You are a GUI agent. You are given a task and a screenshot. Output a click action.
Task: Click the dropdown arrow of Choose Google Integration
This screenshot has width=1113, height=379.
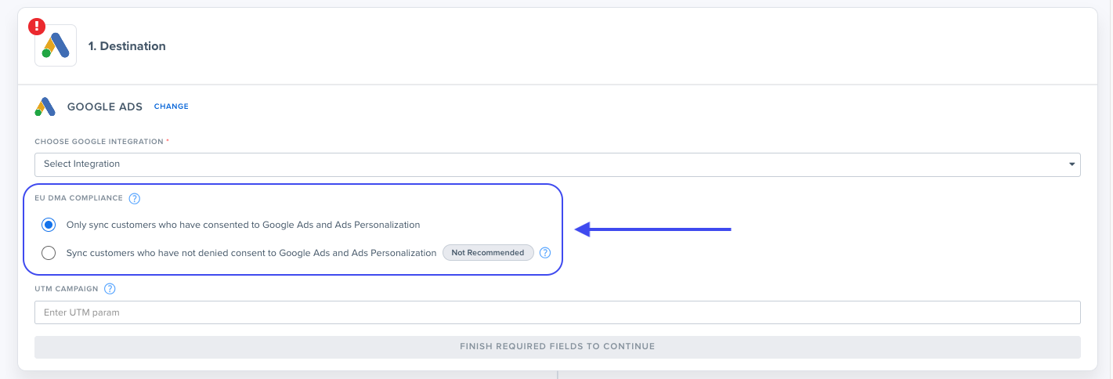[x=1071, y=164]
